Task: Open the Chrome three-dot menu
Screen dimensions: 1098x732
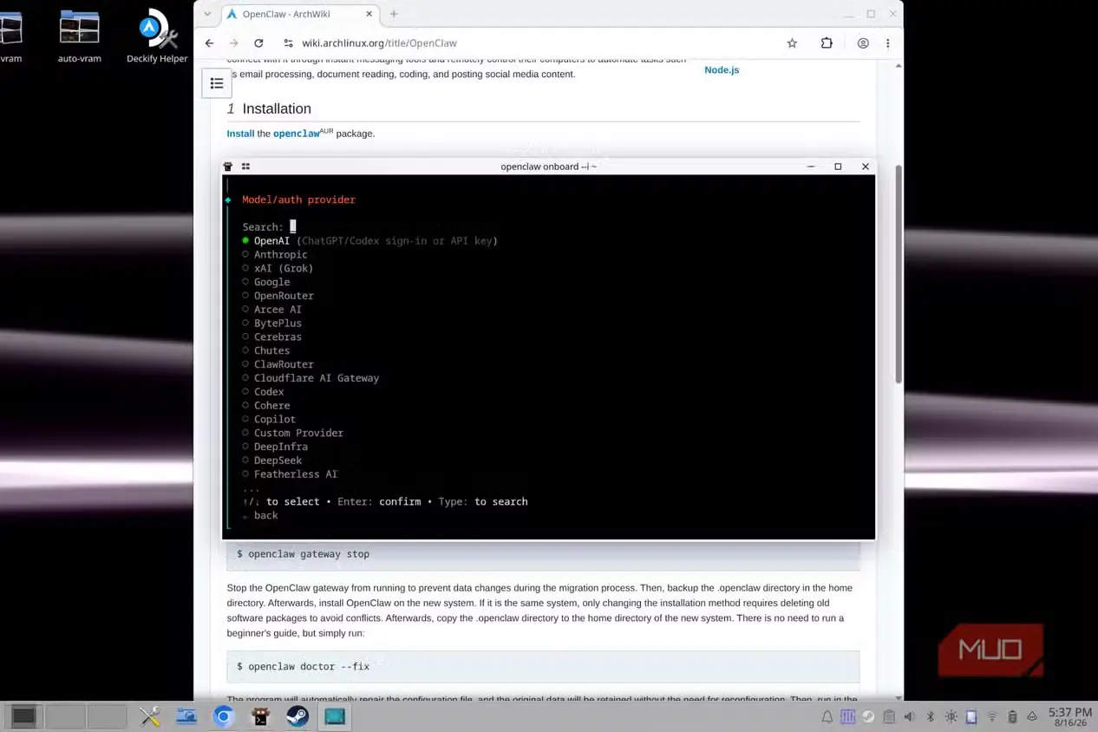Action: (887, 42)
